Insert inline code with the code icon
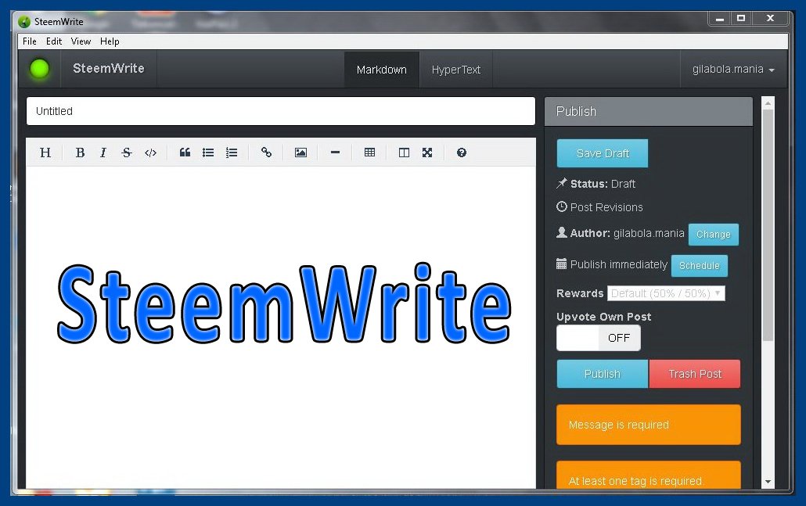 tap(150, 153)
